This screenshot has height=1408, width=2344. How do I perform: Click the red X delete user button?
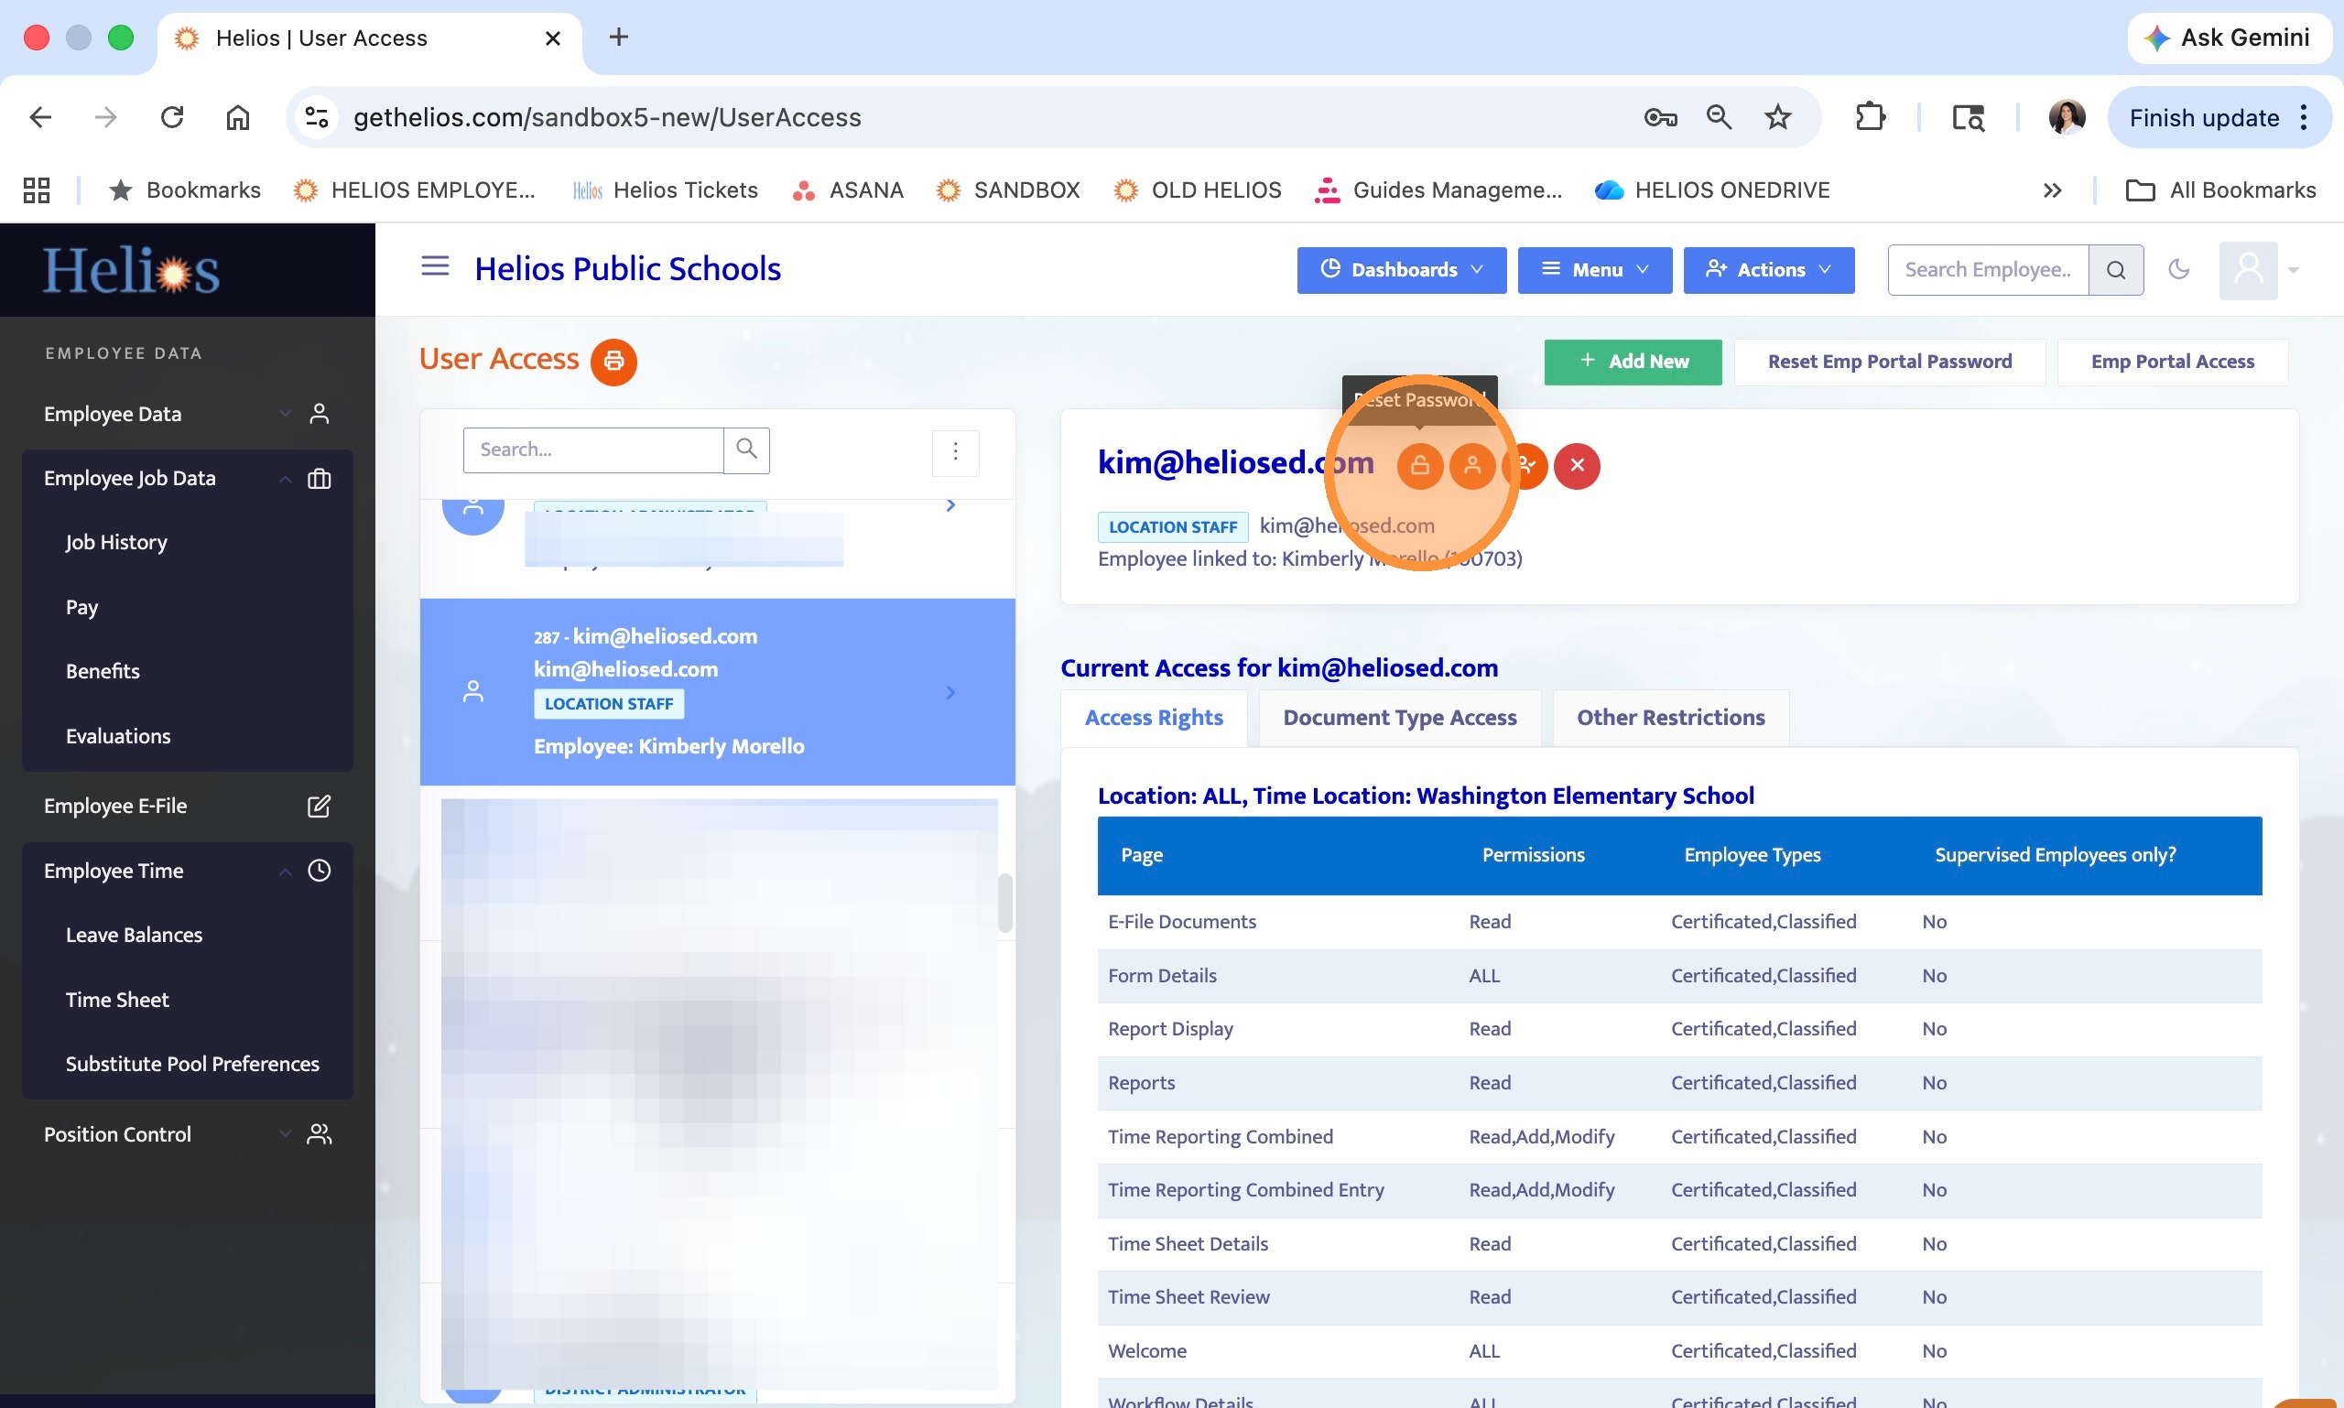[1578, 466]
